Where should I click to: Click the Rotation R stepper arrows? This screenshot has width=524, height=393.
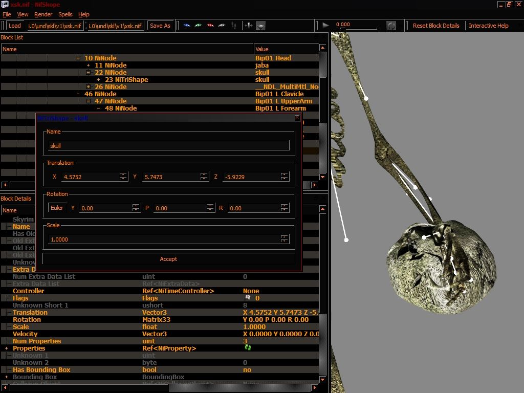click(x=284, y=208)
